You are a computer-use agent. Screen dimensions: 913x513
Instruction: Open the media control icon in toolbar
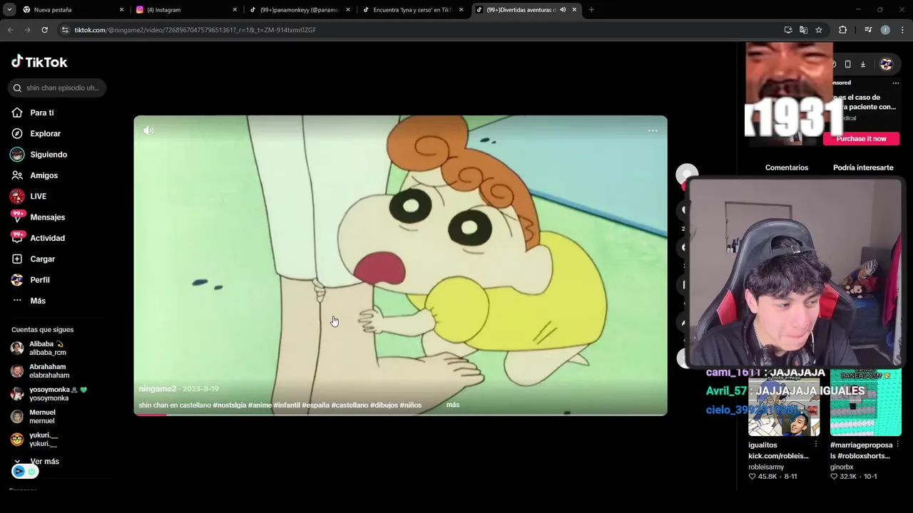tap(868, 30)
